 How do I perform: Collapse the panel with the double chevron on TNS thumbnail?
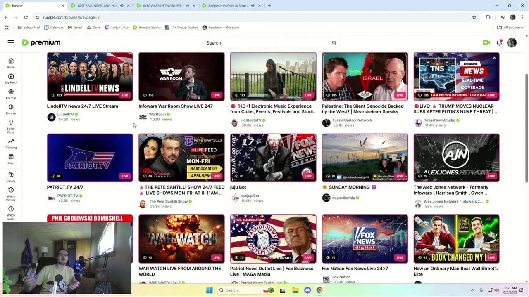(x=494, y=58)
